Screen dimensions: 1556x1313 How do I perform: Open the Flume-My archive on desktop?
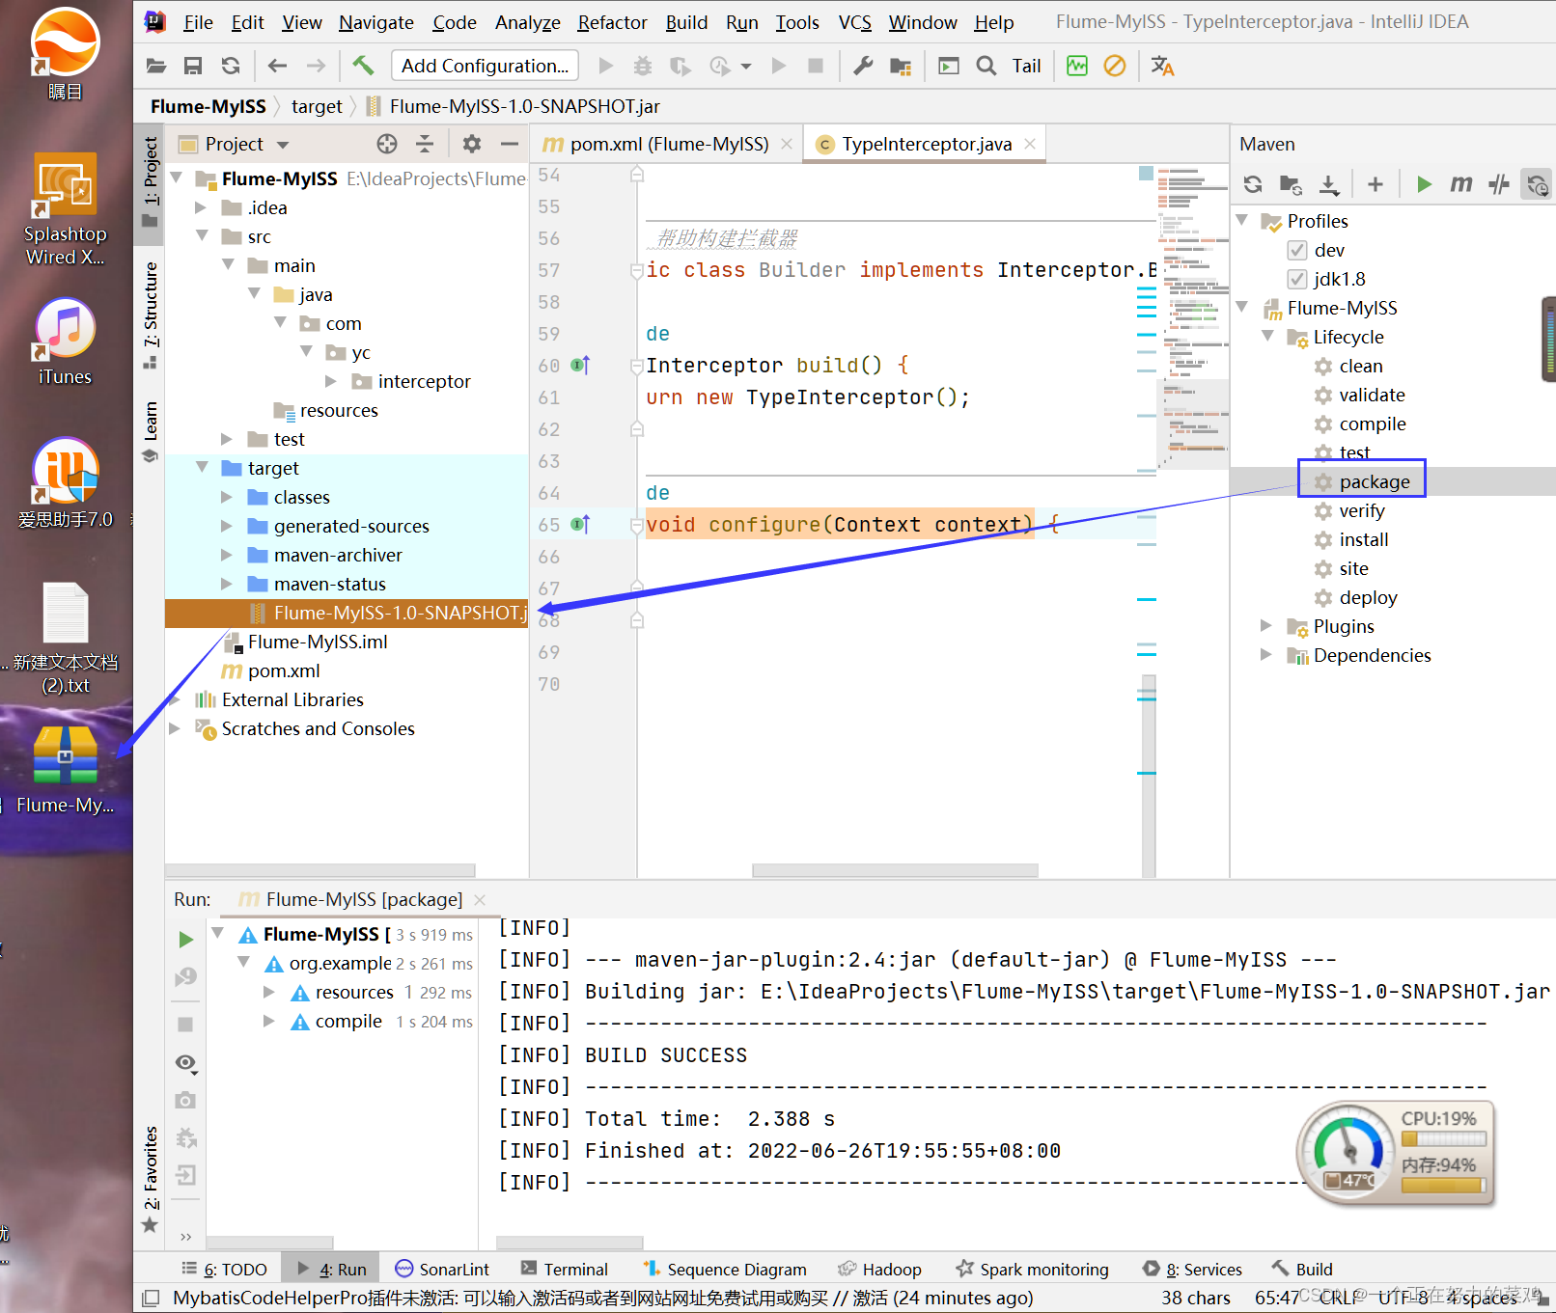coord(65,770)
